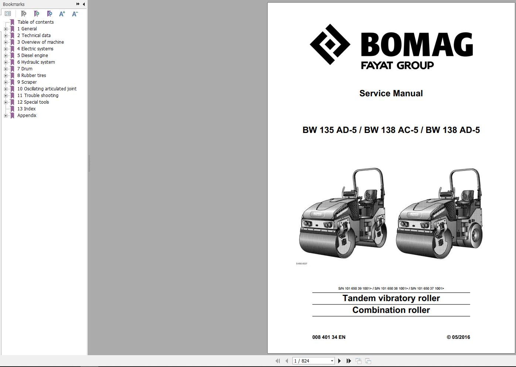This screenshot has width=516, height=367.
Task: Click the add new bookmark icon
Action: [x=37, y=14]
